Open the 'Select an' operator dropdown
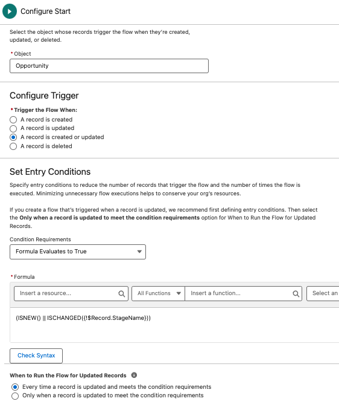Screen dimensions: 339x407 (323, 293)
